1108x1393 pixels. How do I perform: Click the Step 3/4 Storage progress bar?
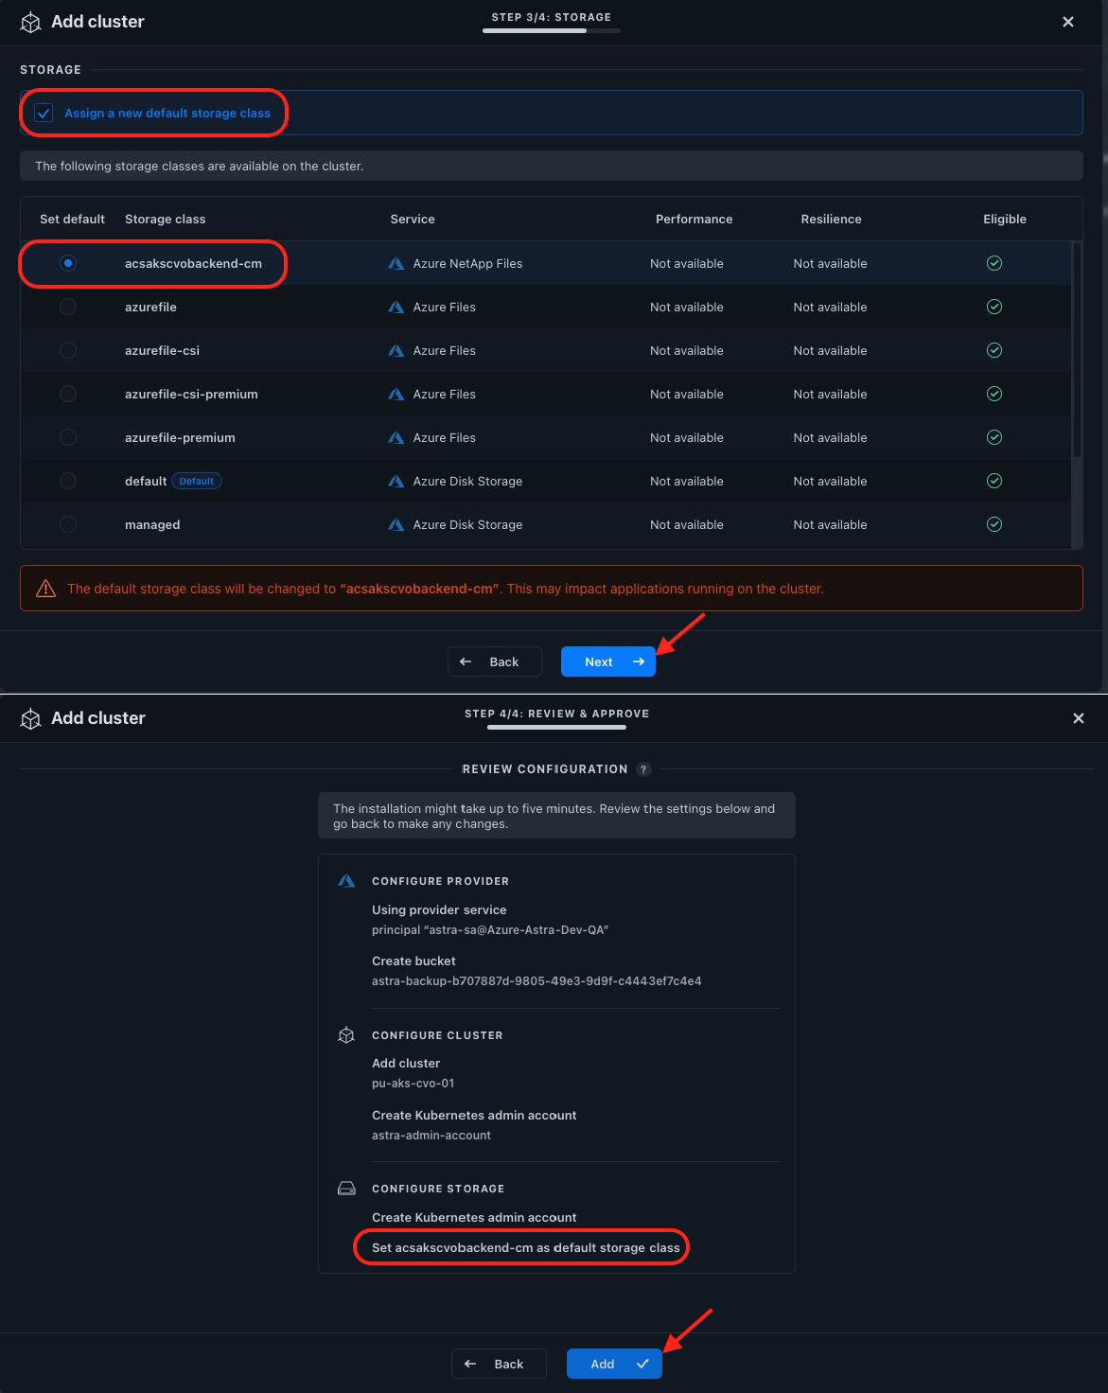pyautogui.click(x=551, y=30)
